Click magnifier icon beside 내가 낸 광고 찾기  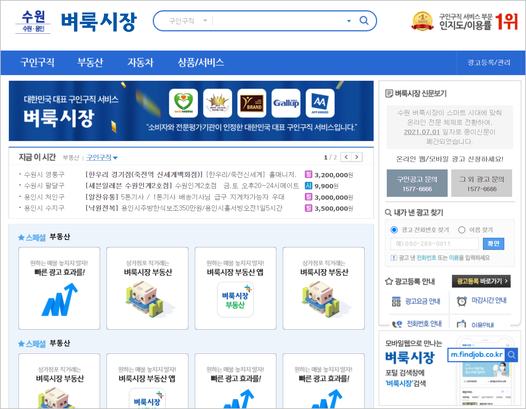(389, 213)
